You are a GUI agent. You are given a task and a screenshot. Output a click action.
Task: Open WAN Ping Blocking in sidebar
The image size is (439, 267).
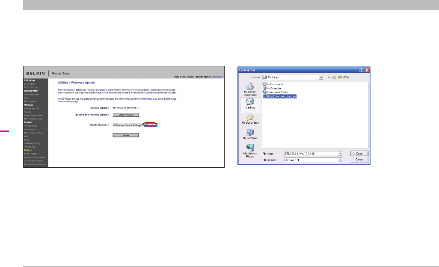point(32,143)
